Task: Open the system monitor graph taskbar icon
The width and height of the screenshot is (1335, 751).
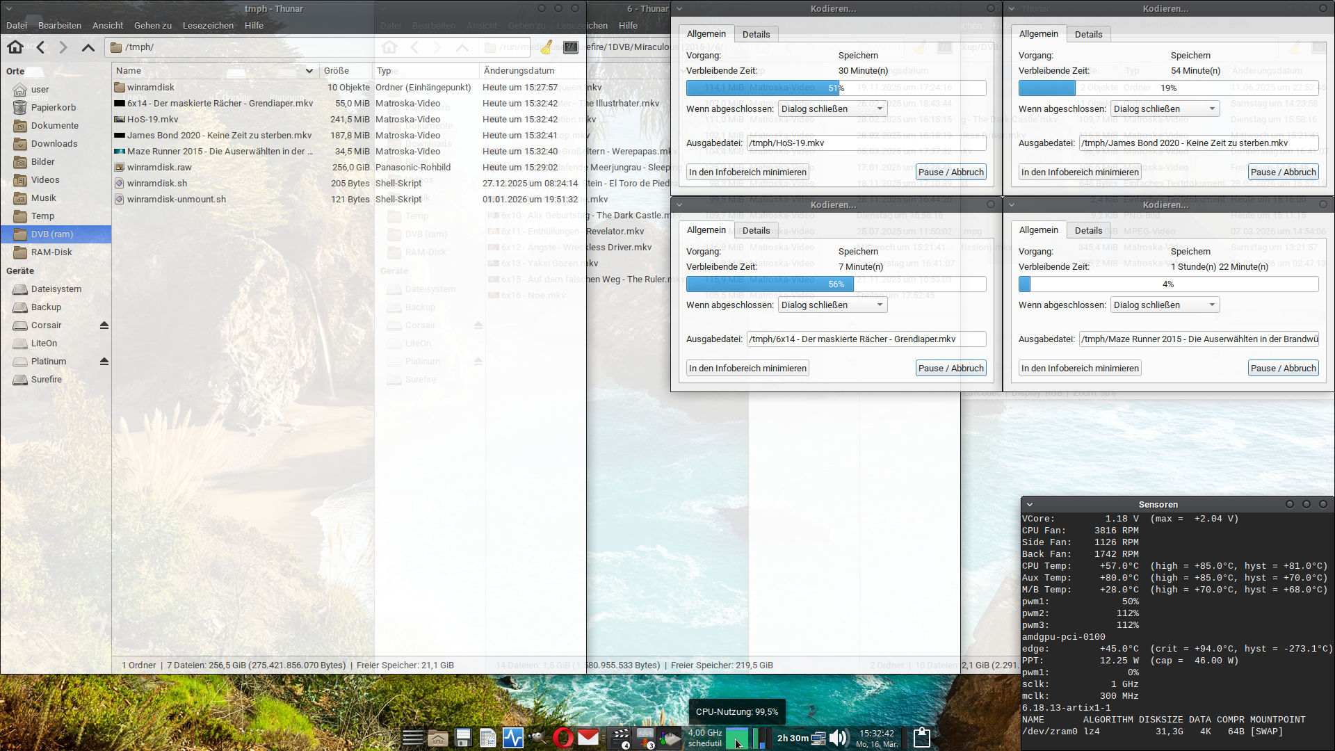Action: pos(513,738)
